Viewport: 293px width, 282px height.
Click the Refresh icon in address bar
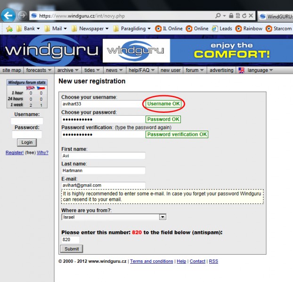pyautogui.click(x=244, y=16)
